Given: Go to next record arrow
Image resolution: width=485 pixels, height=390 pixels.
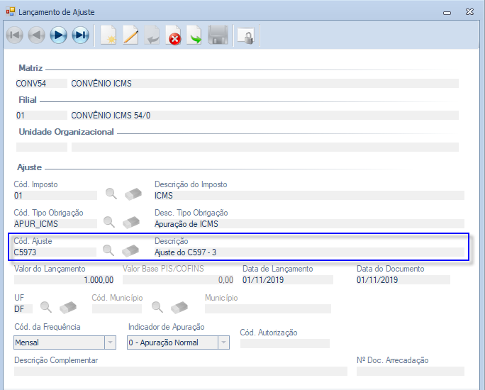Looking at the screenshot, I should pos(58,35).
